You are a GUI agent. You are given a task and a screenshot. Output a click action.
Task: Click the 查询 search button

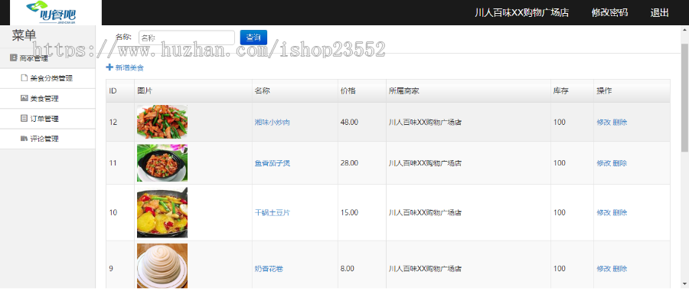tap(253, 38)
